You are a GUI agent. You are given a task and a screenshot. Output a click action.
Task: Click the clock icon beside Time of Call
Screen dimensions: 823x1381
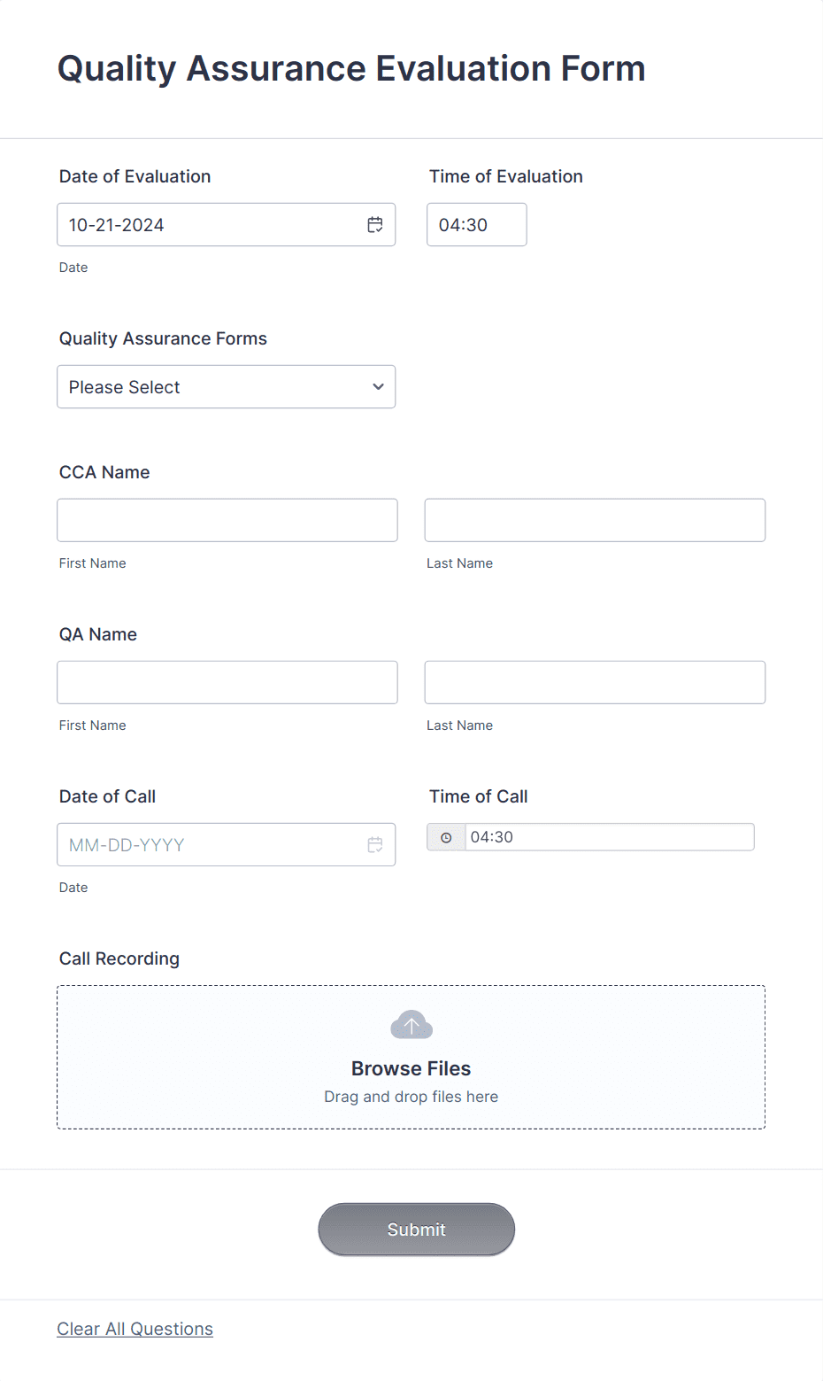point(446,837)
